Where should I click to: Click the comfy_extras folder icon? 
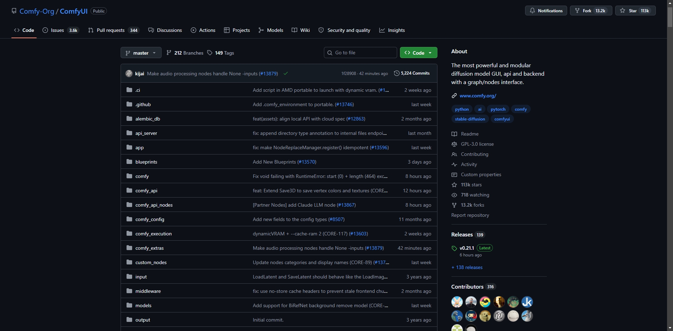tap(129, 248)
